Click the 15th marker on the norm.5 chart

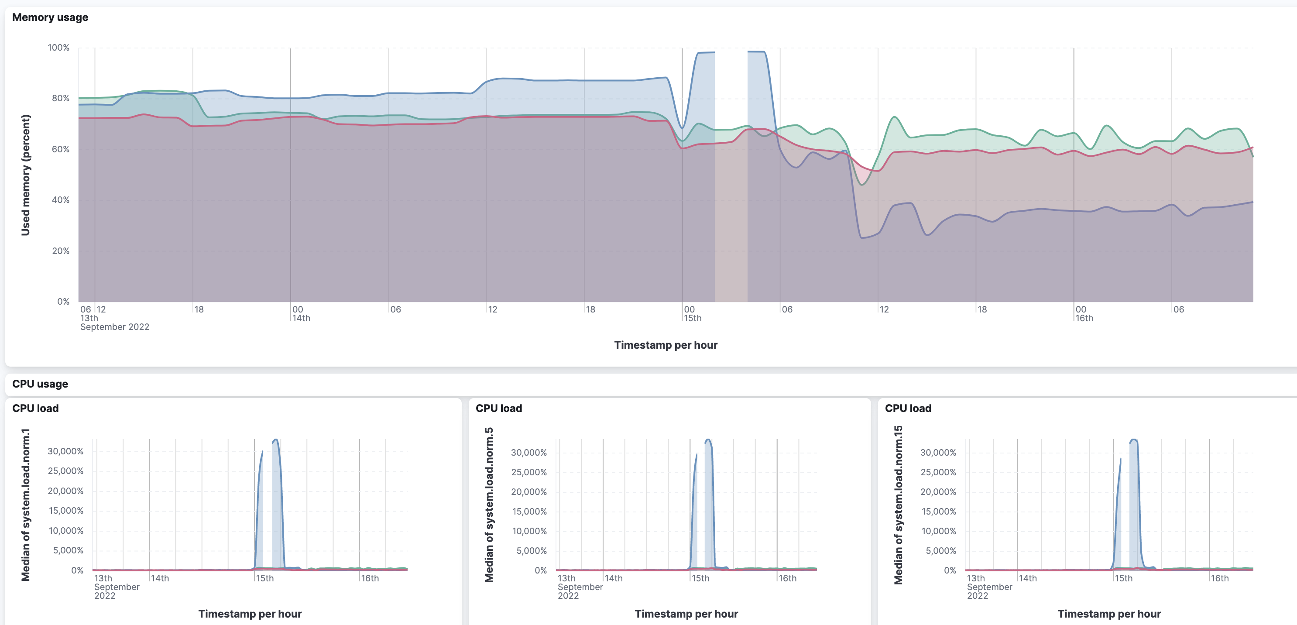(x=700, y=578)
